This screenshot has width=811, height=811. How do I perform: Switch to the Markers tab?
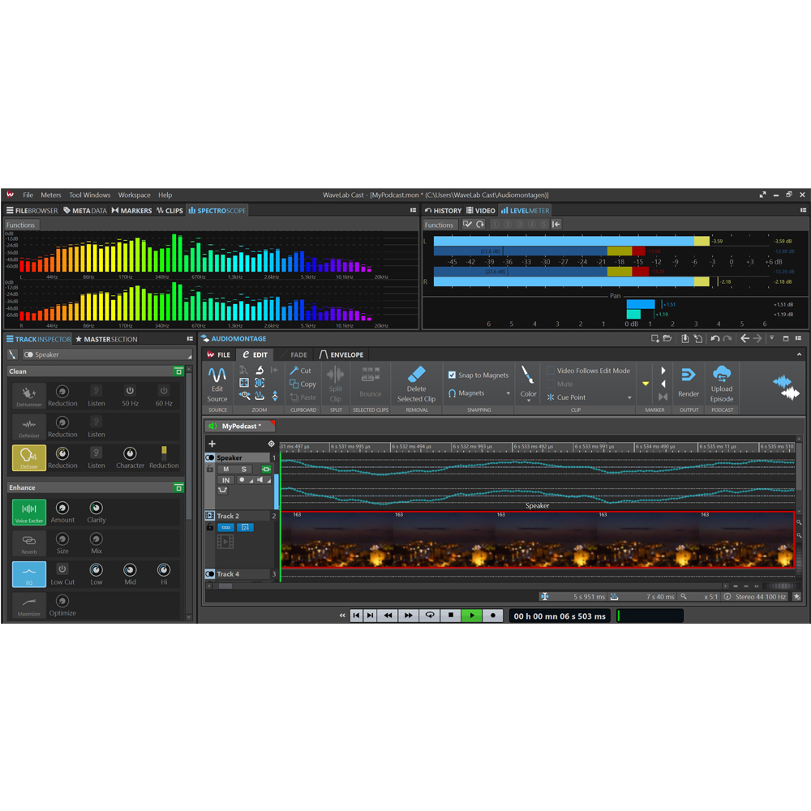131,211
